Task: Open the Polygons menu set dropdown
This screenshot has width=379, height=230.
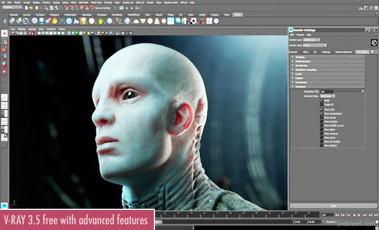Action: coord(12,7)
